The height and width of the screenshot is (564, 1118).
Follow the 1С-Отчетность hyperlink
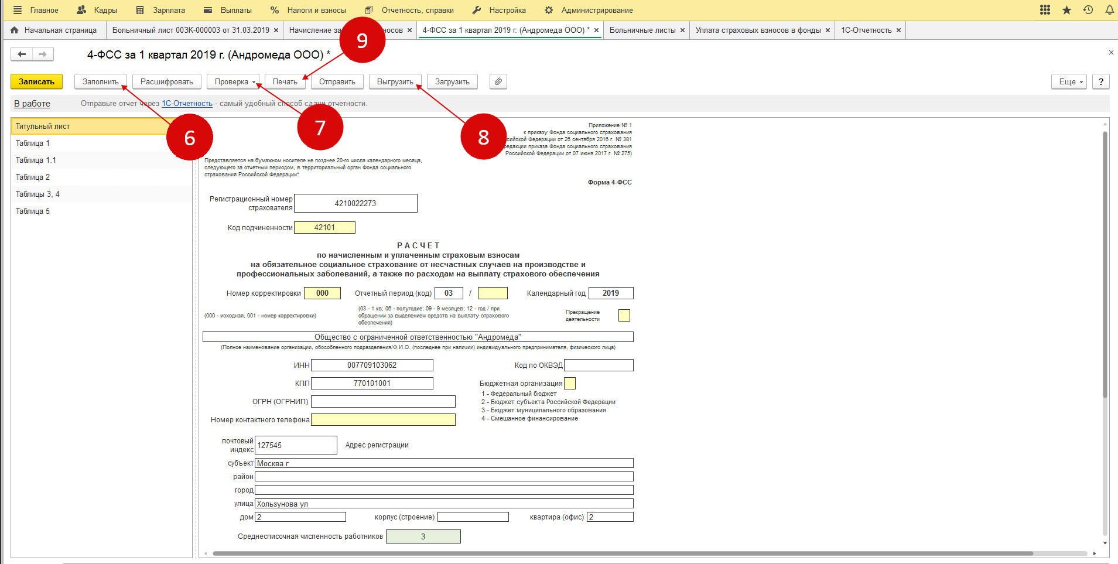[x=187, y=104]
